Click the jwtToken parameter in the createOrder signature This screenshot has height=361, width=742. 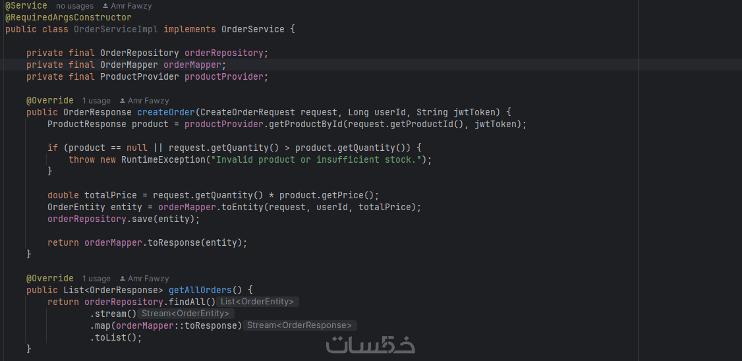pos(474,112)
